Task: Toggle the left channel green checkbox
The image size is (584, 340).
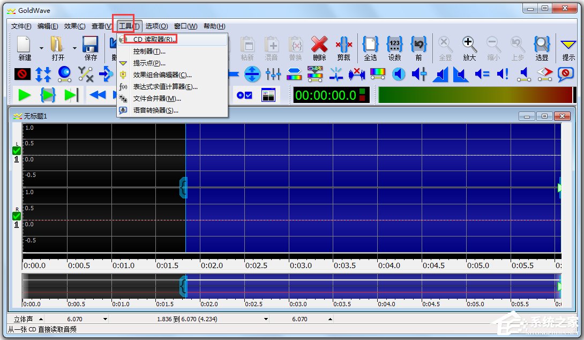Action: pos(17,151)
